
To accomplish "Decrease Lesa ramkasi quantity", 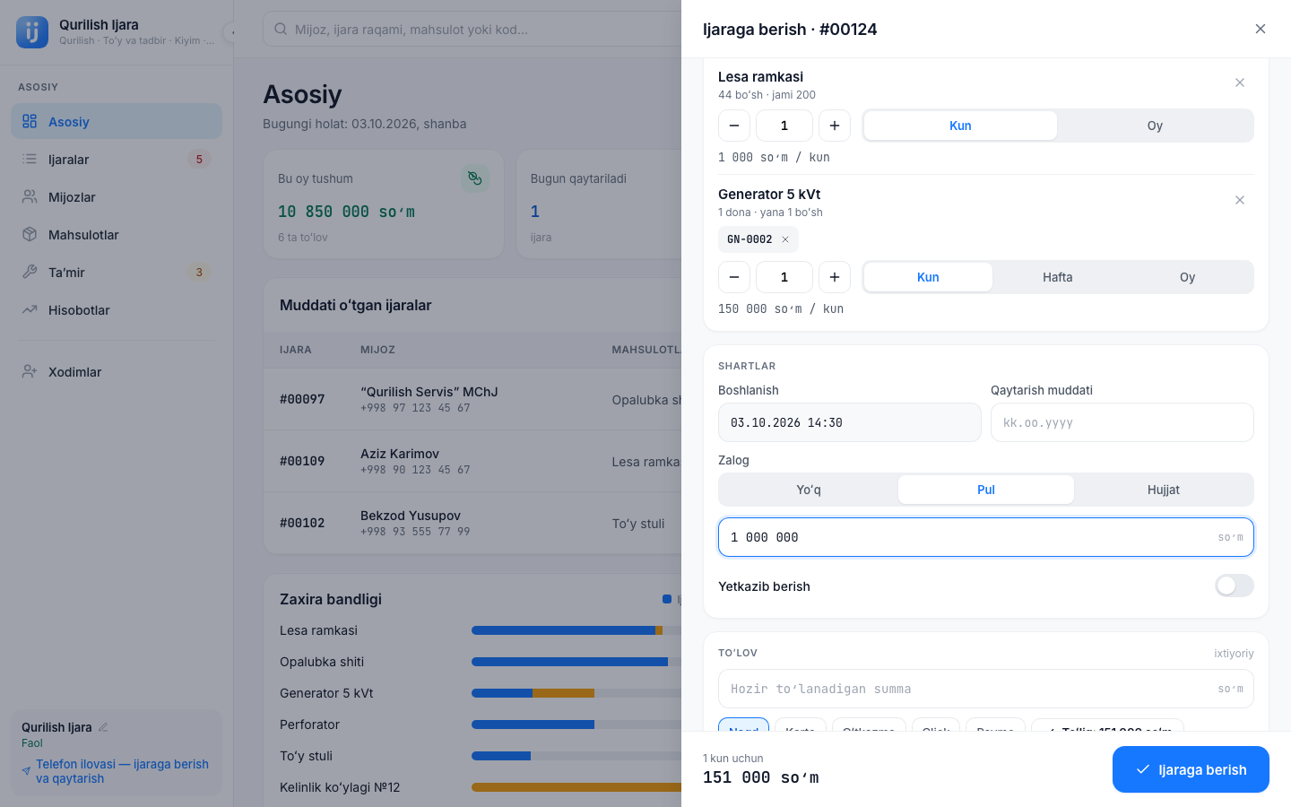I will click(x=734, y=126).
